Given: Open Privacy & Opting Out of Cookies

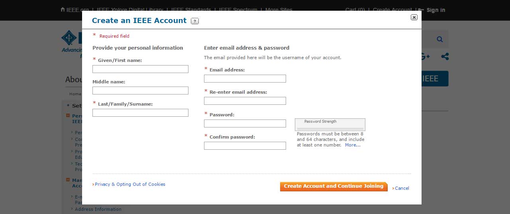Looking at the screenshot, I should (x=130, y=184).
